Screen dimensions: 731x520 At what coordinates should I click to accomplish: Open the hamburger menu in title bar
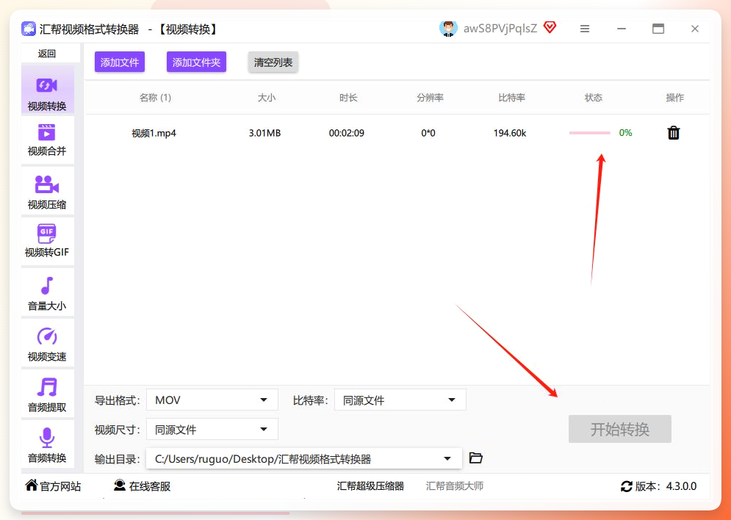pyautogui.click(x=585, y=29)
